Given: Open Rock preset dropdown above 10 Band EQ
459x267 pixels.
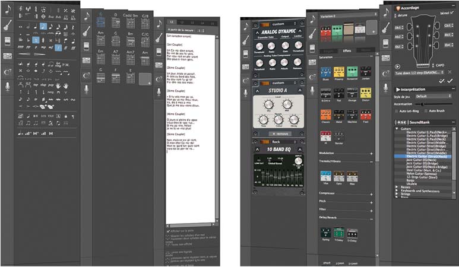Looking at the screenshot, I should pos(283,142).
